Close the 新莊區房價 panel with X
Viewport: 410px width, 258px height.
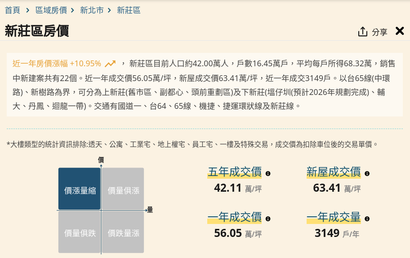[400, 31]
